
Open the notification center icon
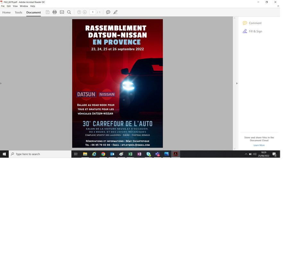[x=274, y=154]
